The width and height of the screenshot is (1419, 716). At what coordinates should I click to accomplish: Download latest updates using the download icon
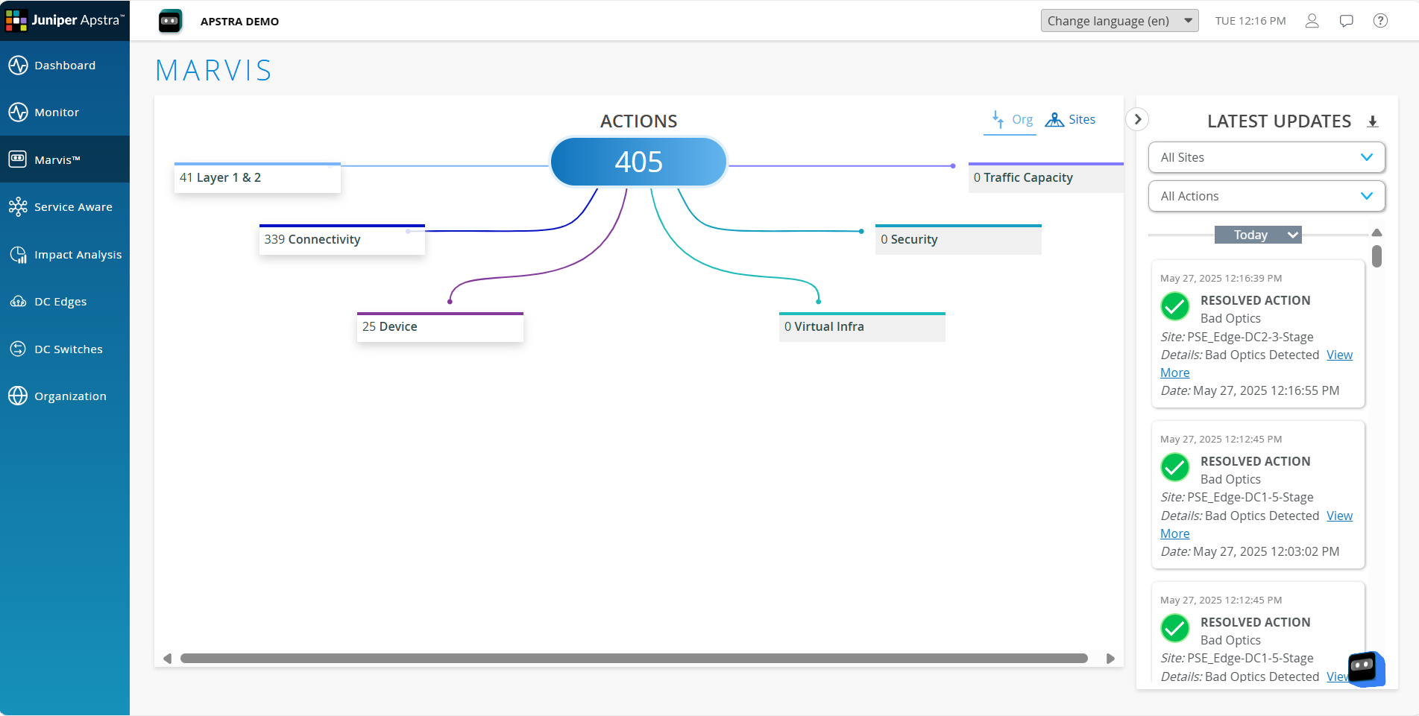(x=1372, y=121)
